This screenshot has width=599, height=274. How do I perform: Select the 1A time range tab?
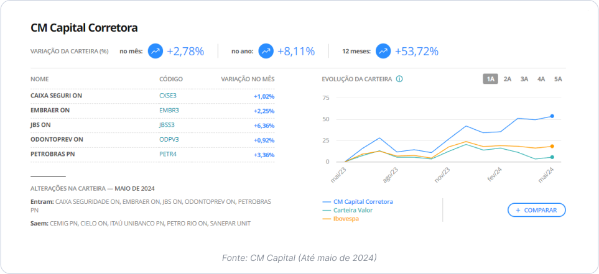pos(490,79)
